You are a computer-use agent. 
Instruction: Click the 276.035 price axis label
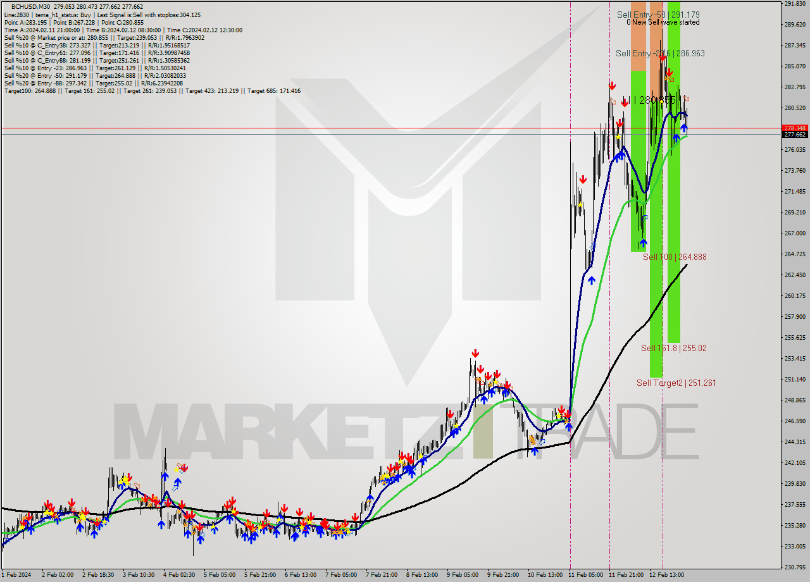click(x=795, y=149)
